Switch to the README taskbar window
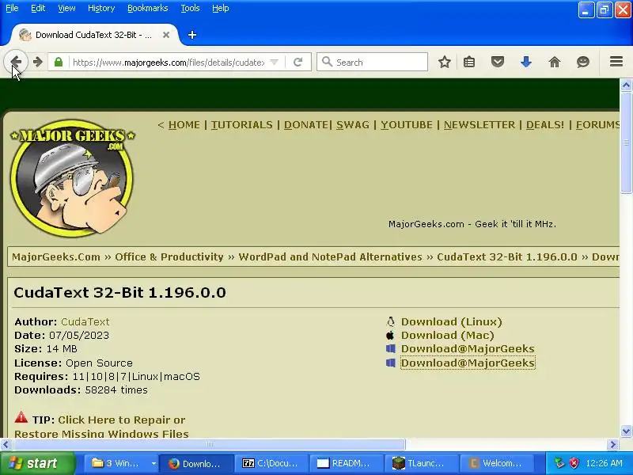Image resolution: width=633 pixels, height=475 pixels. (345, 463)
